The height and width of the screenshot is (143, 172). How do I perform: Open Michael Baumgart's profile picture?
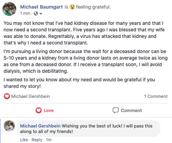(x=9, y=9)
